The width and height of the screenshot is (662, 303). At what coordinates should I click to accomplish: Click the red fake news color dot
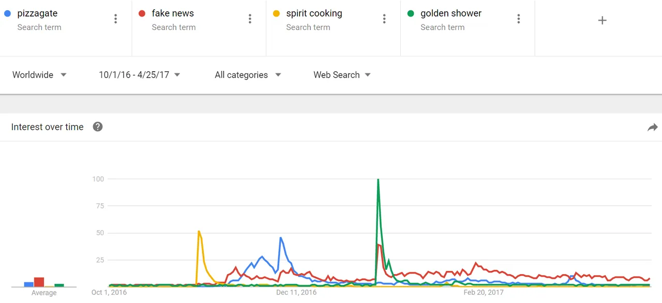(x=142, y=13)
